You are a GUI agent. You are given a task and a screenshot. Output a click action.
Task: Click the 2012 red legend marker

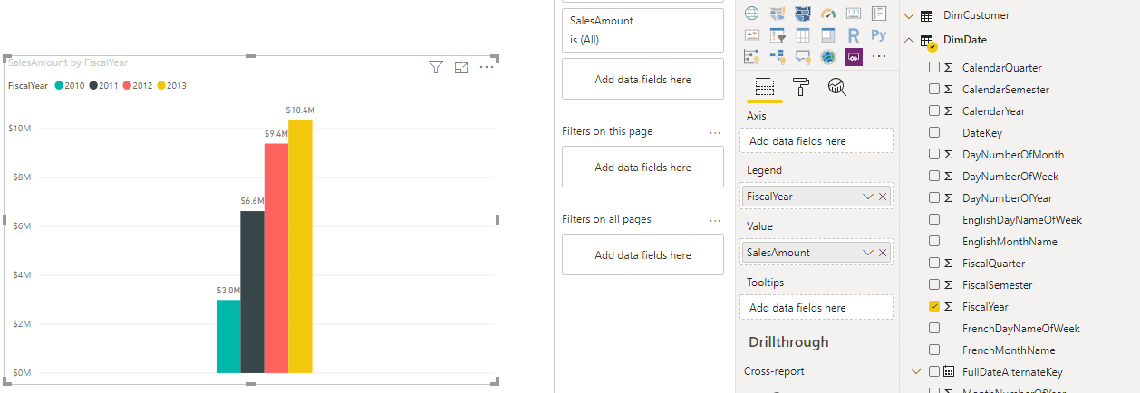point(127,86)
